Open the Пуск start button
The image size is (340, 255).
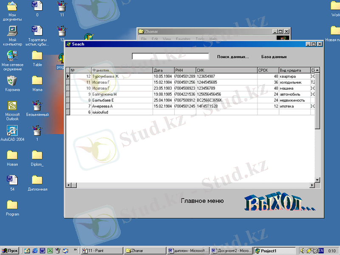pos(10,251)
